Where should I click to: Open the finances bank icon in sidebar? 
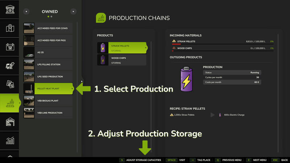pos(10,9)
